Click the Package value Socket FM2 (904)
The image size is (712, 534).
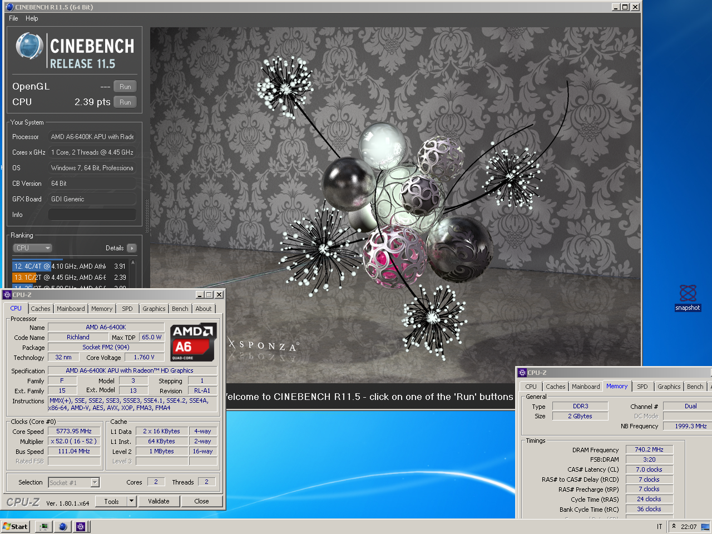(x=106, y=347)
